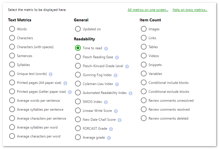Click info icon next to FORCAST Grade
This screenshot has height=149, width=219.
(x=111, y=129)
